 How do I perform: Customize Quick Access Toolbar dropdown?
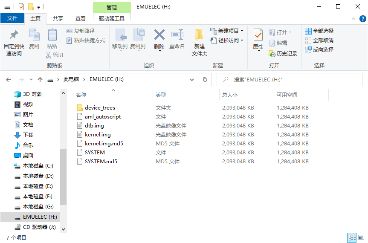pyautogui.click(x=38, y=7)
